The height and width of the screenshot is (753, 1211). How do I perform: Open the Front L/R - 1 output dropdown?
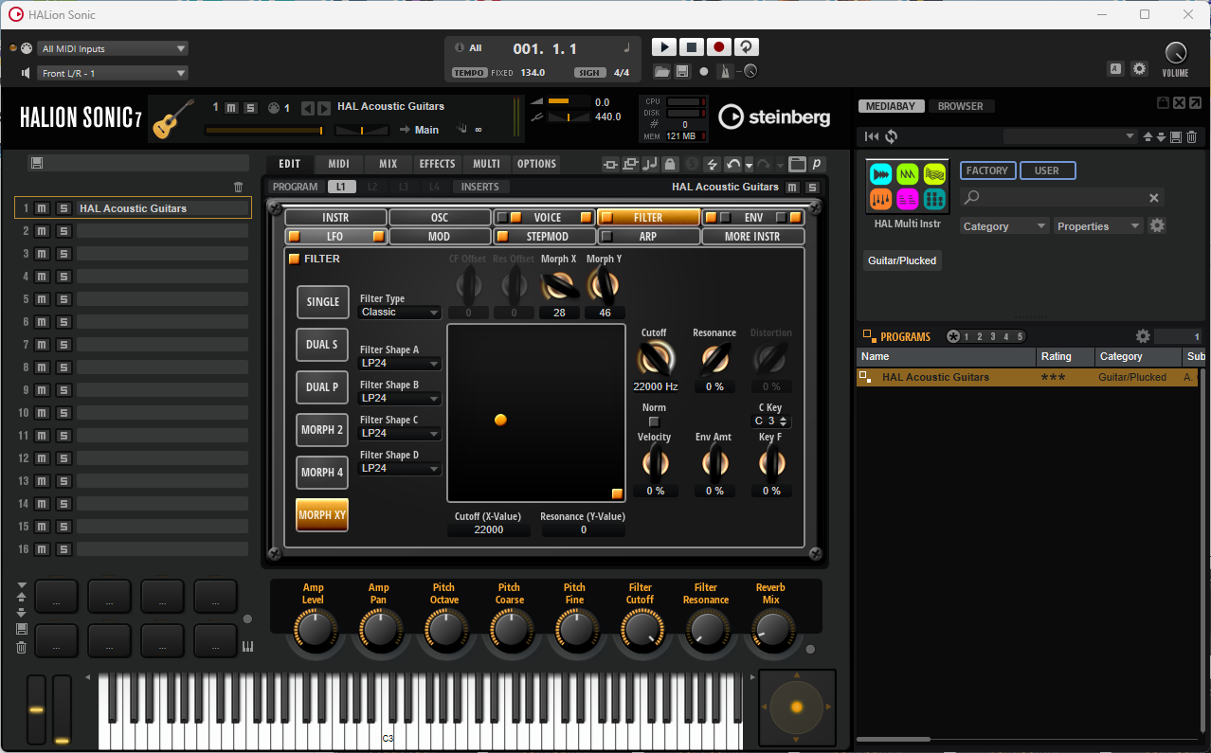point(114,73)
